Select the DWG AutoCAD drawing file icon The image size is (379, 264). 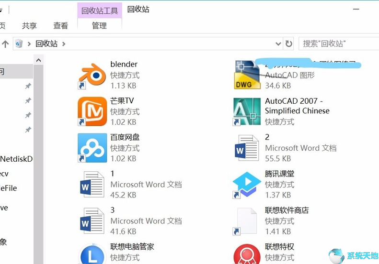(x=247, y=75)
